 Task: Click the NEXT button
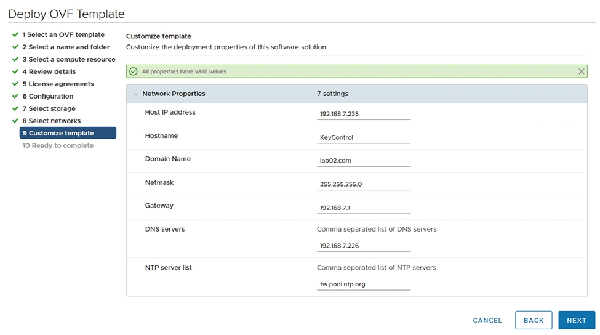coord(576,320)
